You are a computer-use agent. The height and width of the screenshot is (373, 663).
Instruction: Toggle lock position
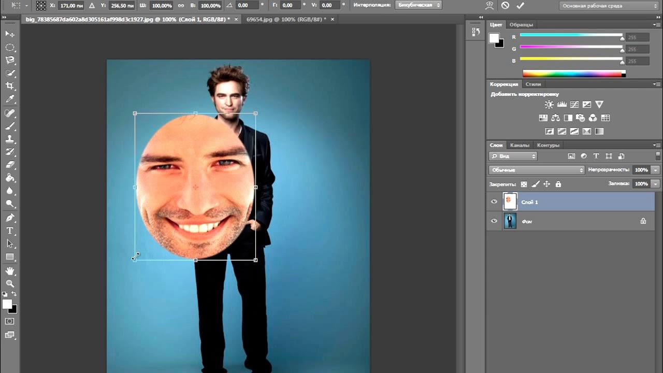546,184
